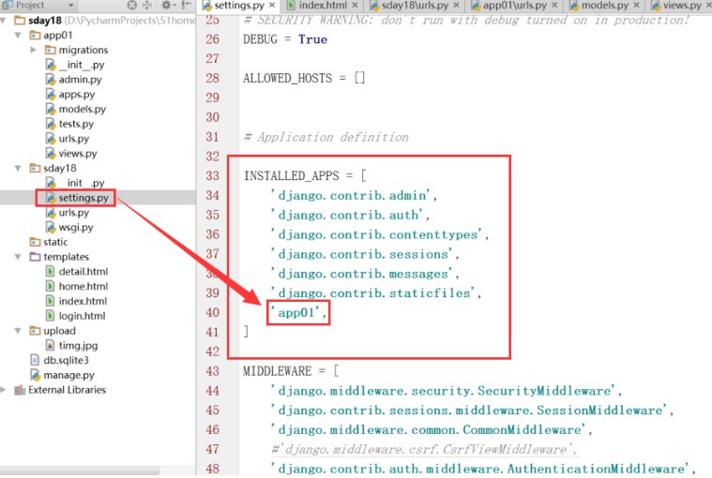This screenshot has width=712, height=478.
Task: Click the 'app01' string in INSTALLED_APPS
Action: (x=296, y=312)
